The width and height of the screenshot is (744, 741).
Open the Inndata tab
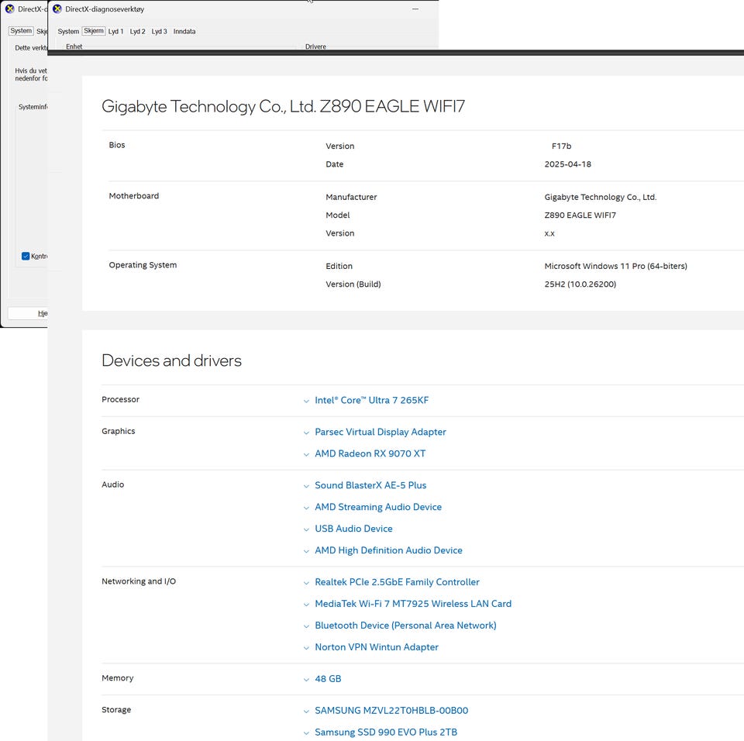[x=184, y=31]
